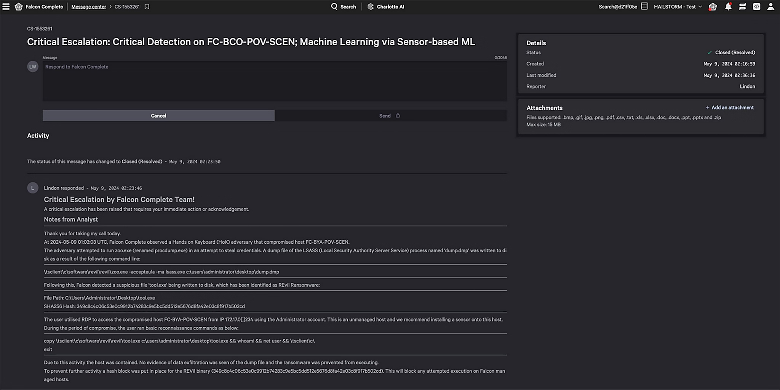This screenshot has width=780, height=390.
Task: Select the File Path tool.exe line
Action: pyautogui.click(x=99, y=298)
